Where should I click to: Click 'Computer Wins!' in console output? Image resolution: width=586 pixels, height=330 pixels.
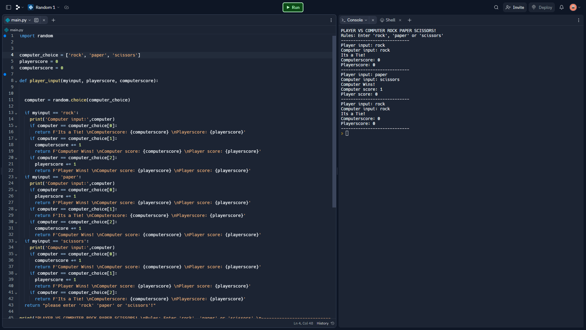point(358,84)
